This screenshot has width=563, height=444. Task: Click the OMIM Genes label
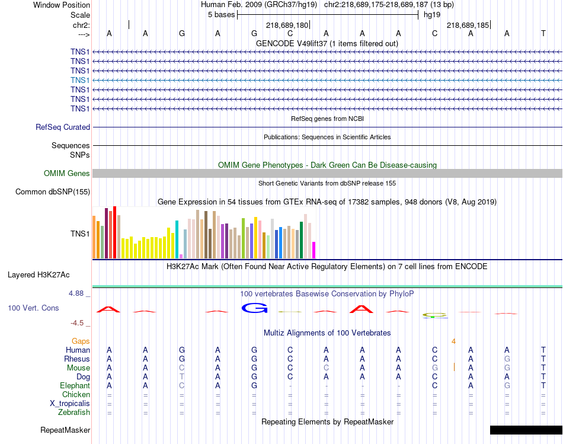click(67, 174)
